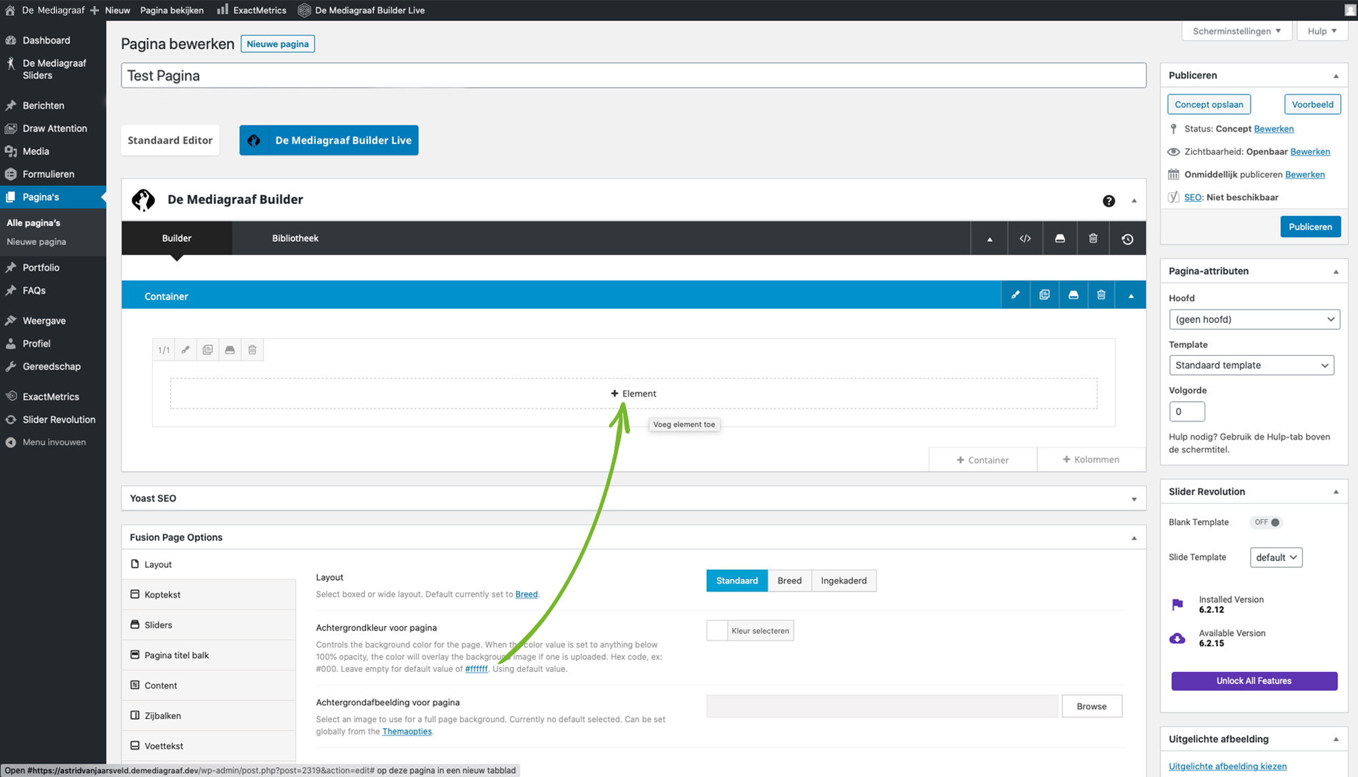Open Kopteksт options tab
This screenshot has height=777, width=1358.
point(162,595)
